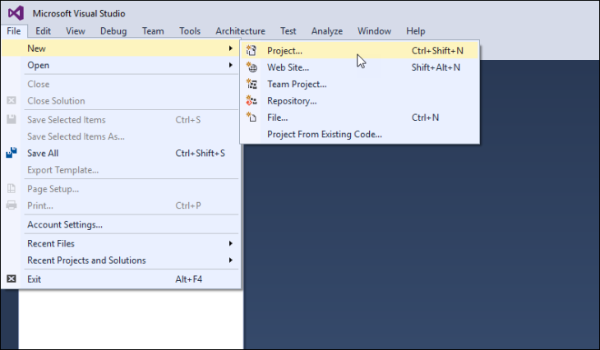The width and height of the screenshot is (600, 350).
Task: Open the Analyze menu
Action: (x=327, y=31)
